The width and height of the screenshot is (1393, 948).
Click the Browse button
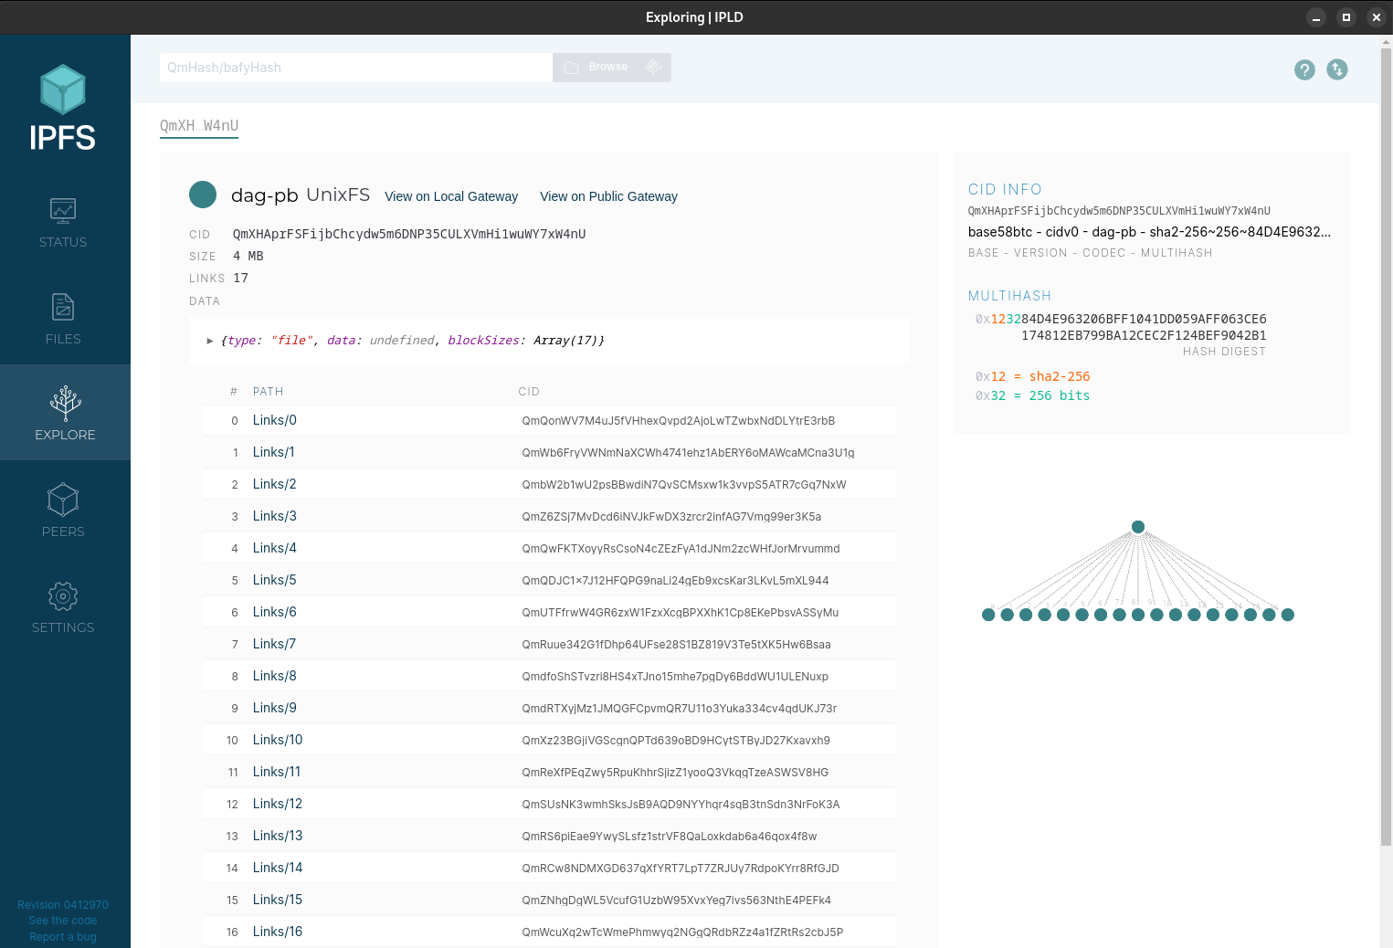(597, 68)
